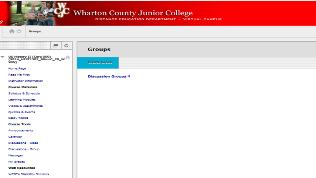Open Learning Modules in sidebar
This screenshot has width=316, height=178.
[22, 99]
